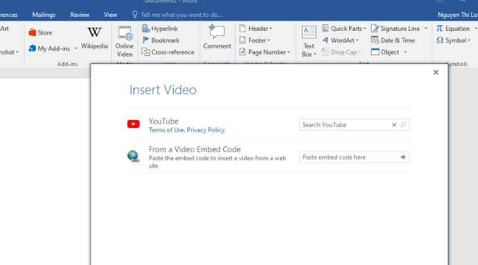The height and width of the screenshot is (265, 478).
Task: Insert a Cross-reference
Action: tap(168, 52)
